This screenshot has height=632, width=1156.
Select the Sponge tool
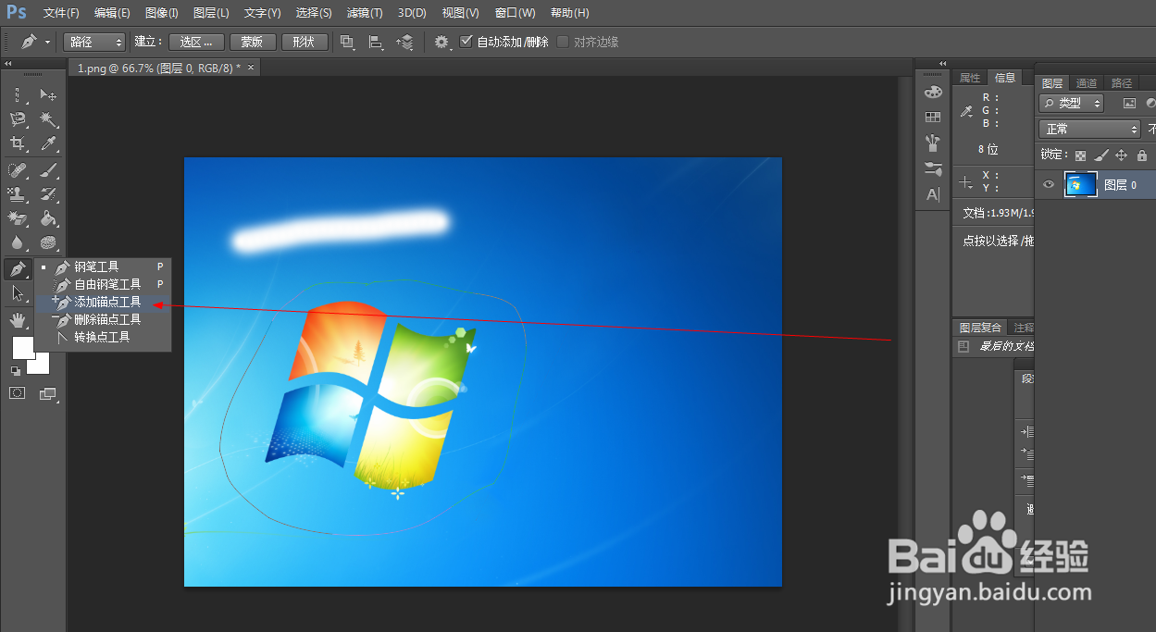(x=49, y=242)
